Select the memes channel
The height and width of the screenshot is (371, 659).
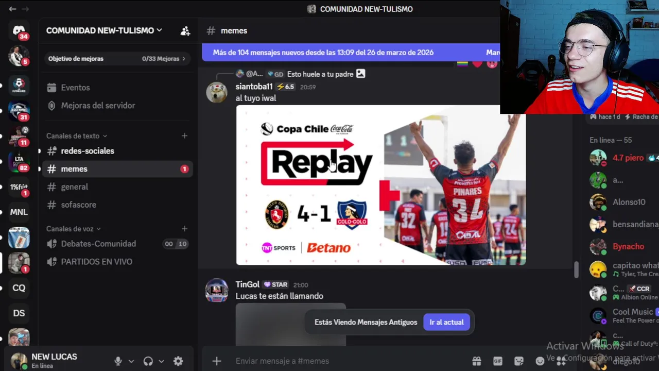pyautogui.click(x=118, y=169)
